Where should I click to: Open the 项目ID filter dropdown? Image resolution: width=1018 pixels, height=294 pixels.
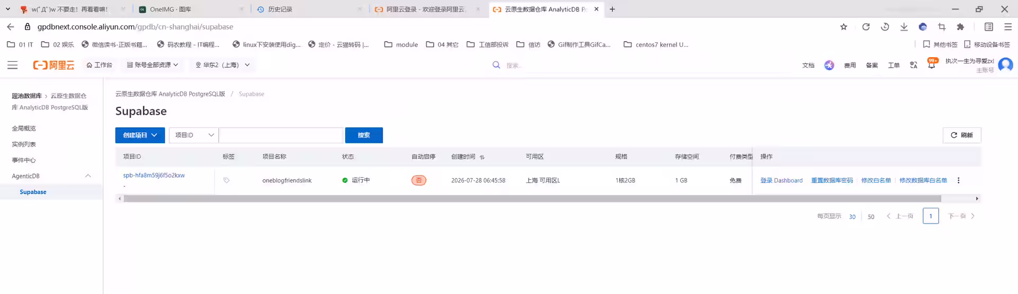pyautogui.click(x=194, y=135)
